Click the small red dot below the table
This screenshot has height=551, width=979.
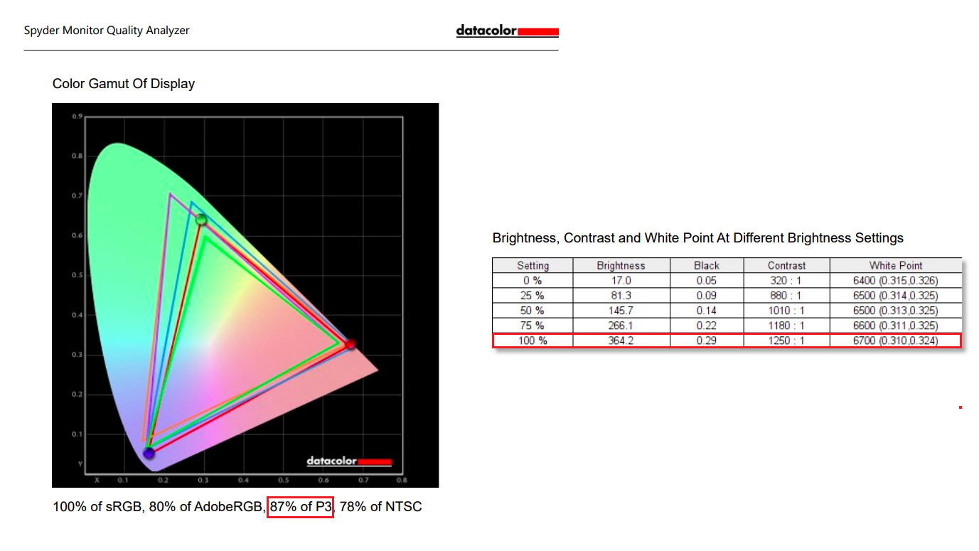click(x=961, y=407)
